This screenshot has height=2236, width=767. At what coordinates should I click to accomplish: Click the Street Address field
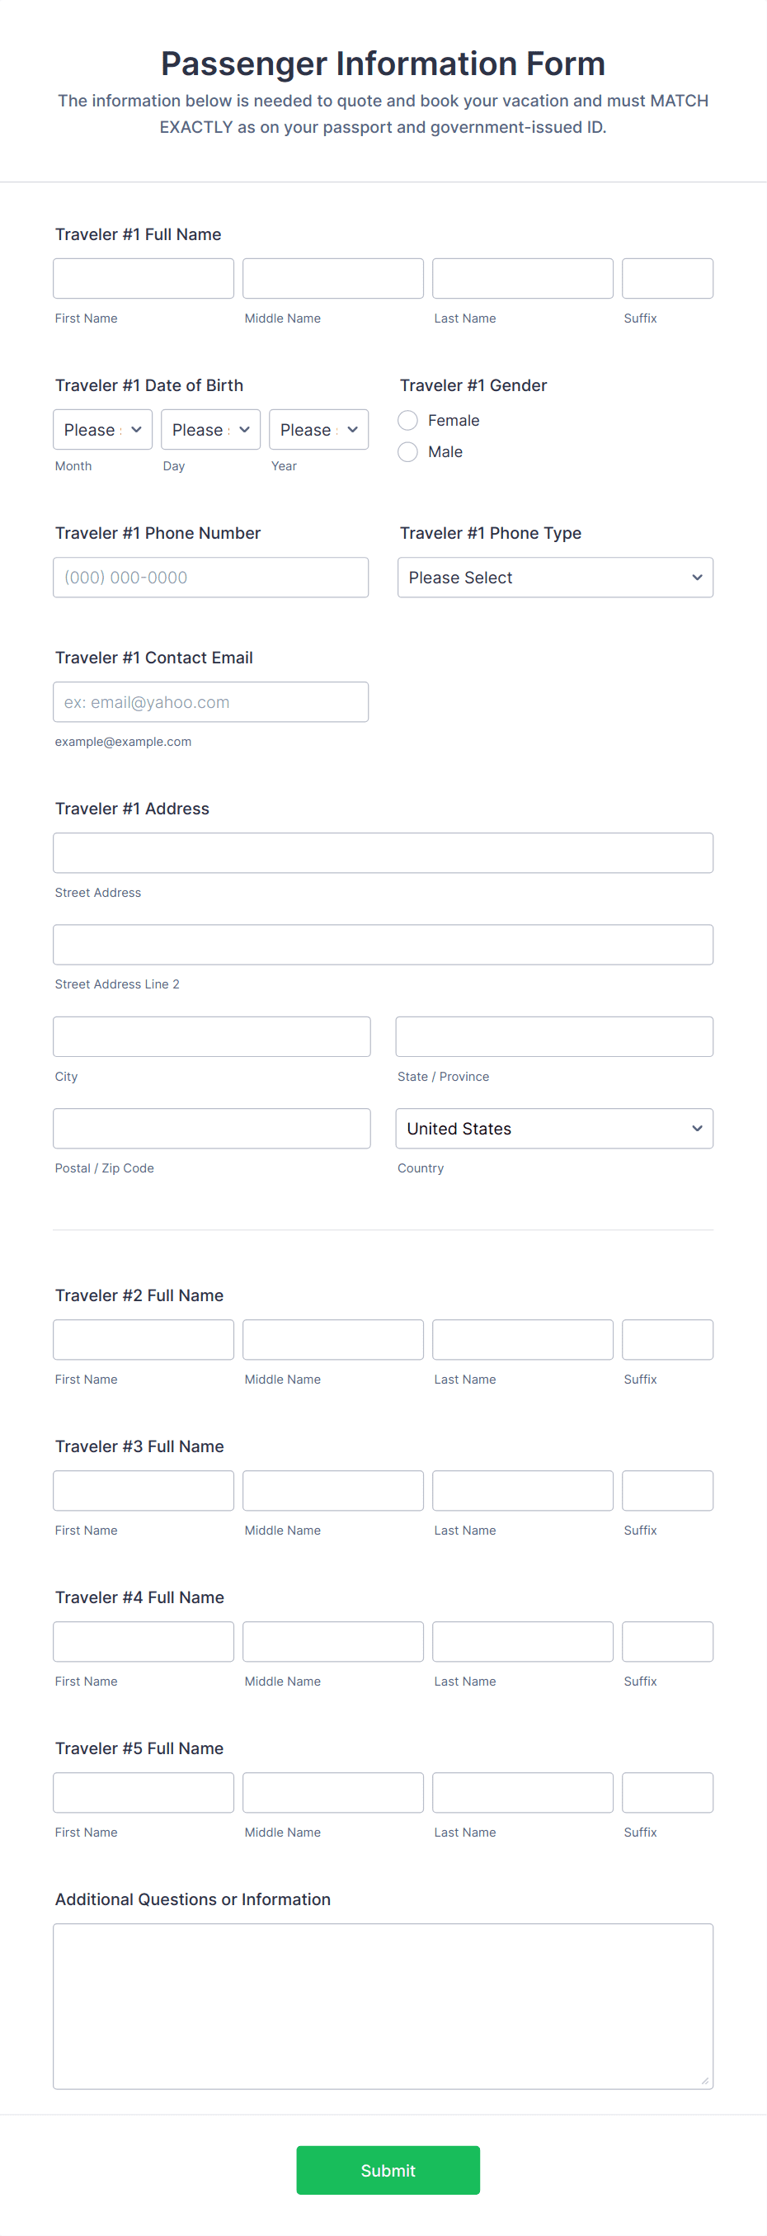pyautogui.click(x=383, y=852)
